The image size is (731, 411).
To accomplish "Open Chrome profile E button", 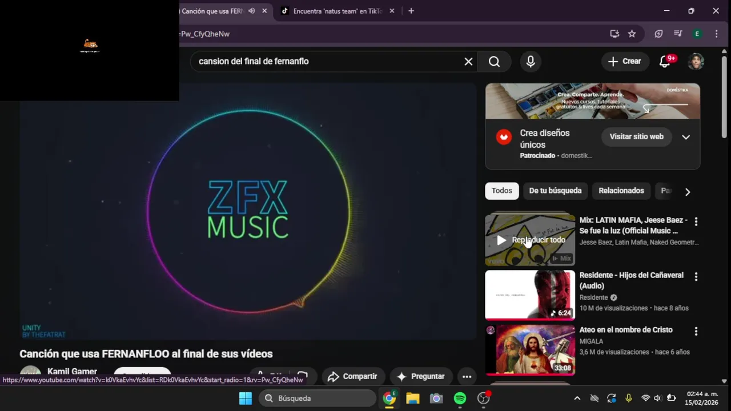I will (697, 34).
